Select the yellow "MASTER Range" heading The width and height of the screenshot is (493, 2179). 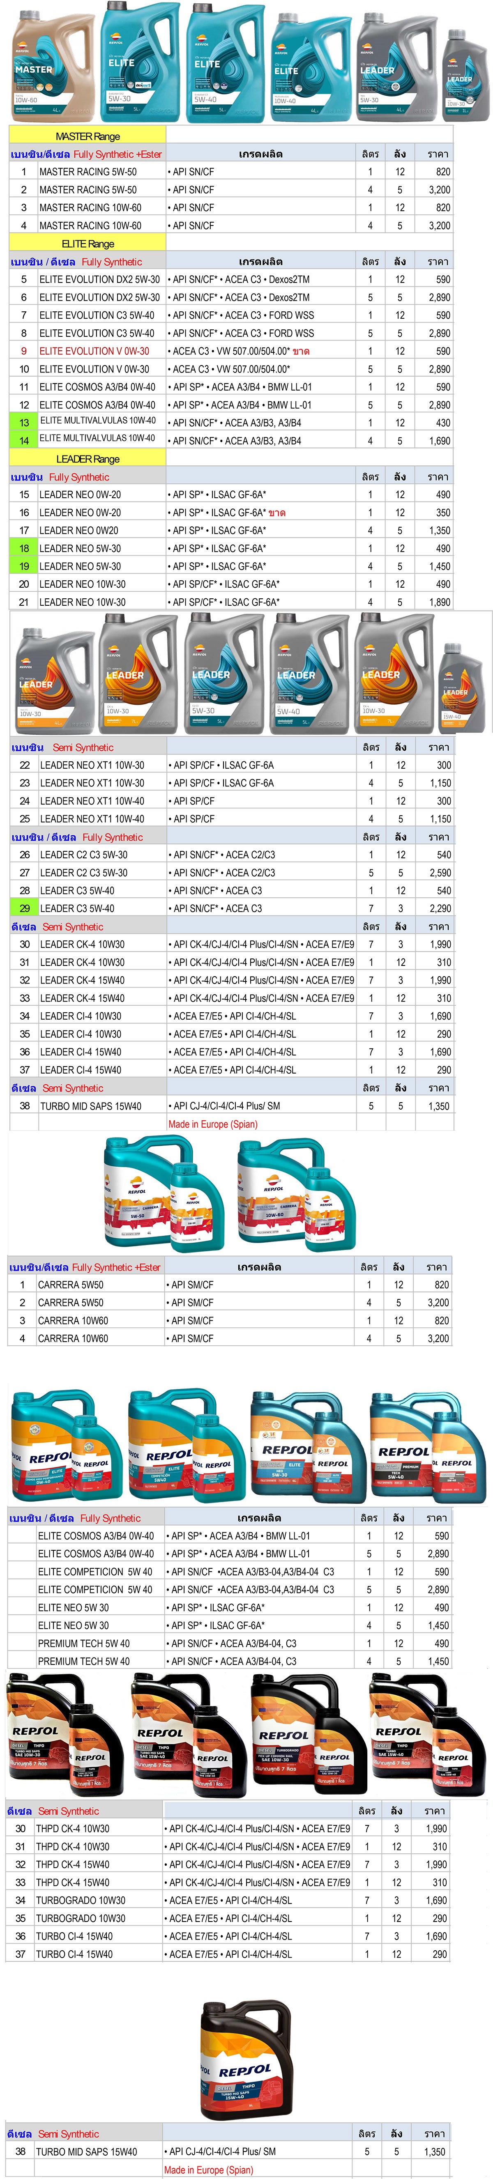pyautogui.click(x=88, y=136)
